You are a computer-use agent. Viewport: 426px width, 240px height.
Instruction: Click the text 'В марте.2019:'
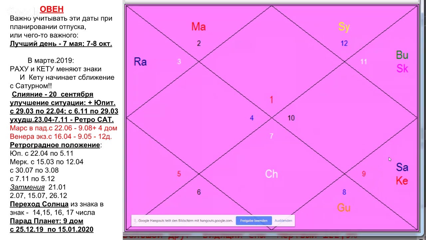point(51,61)
